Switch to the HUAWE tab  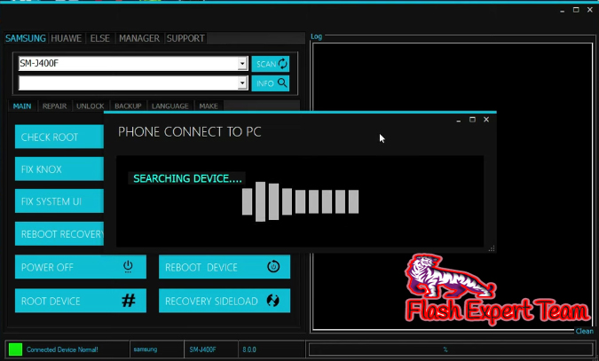click(66, 38)
